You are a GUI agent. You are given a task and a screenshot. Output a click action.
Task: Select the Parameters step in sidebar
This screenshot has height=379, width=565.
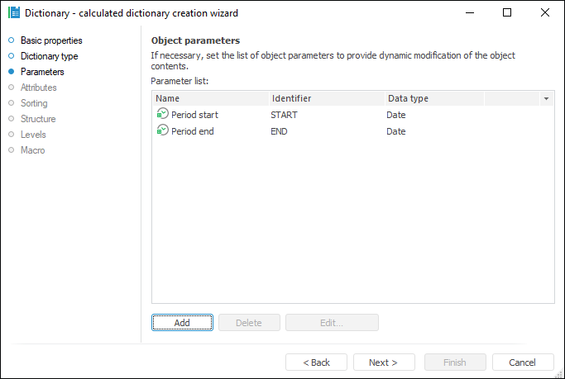coord(42,72)
